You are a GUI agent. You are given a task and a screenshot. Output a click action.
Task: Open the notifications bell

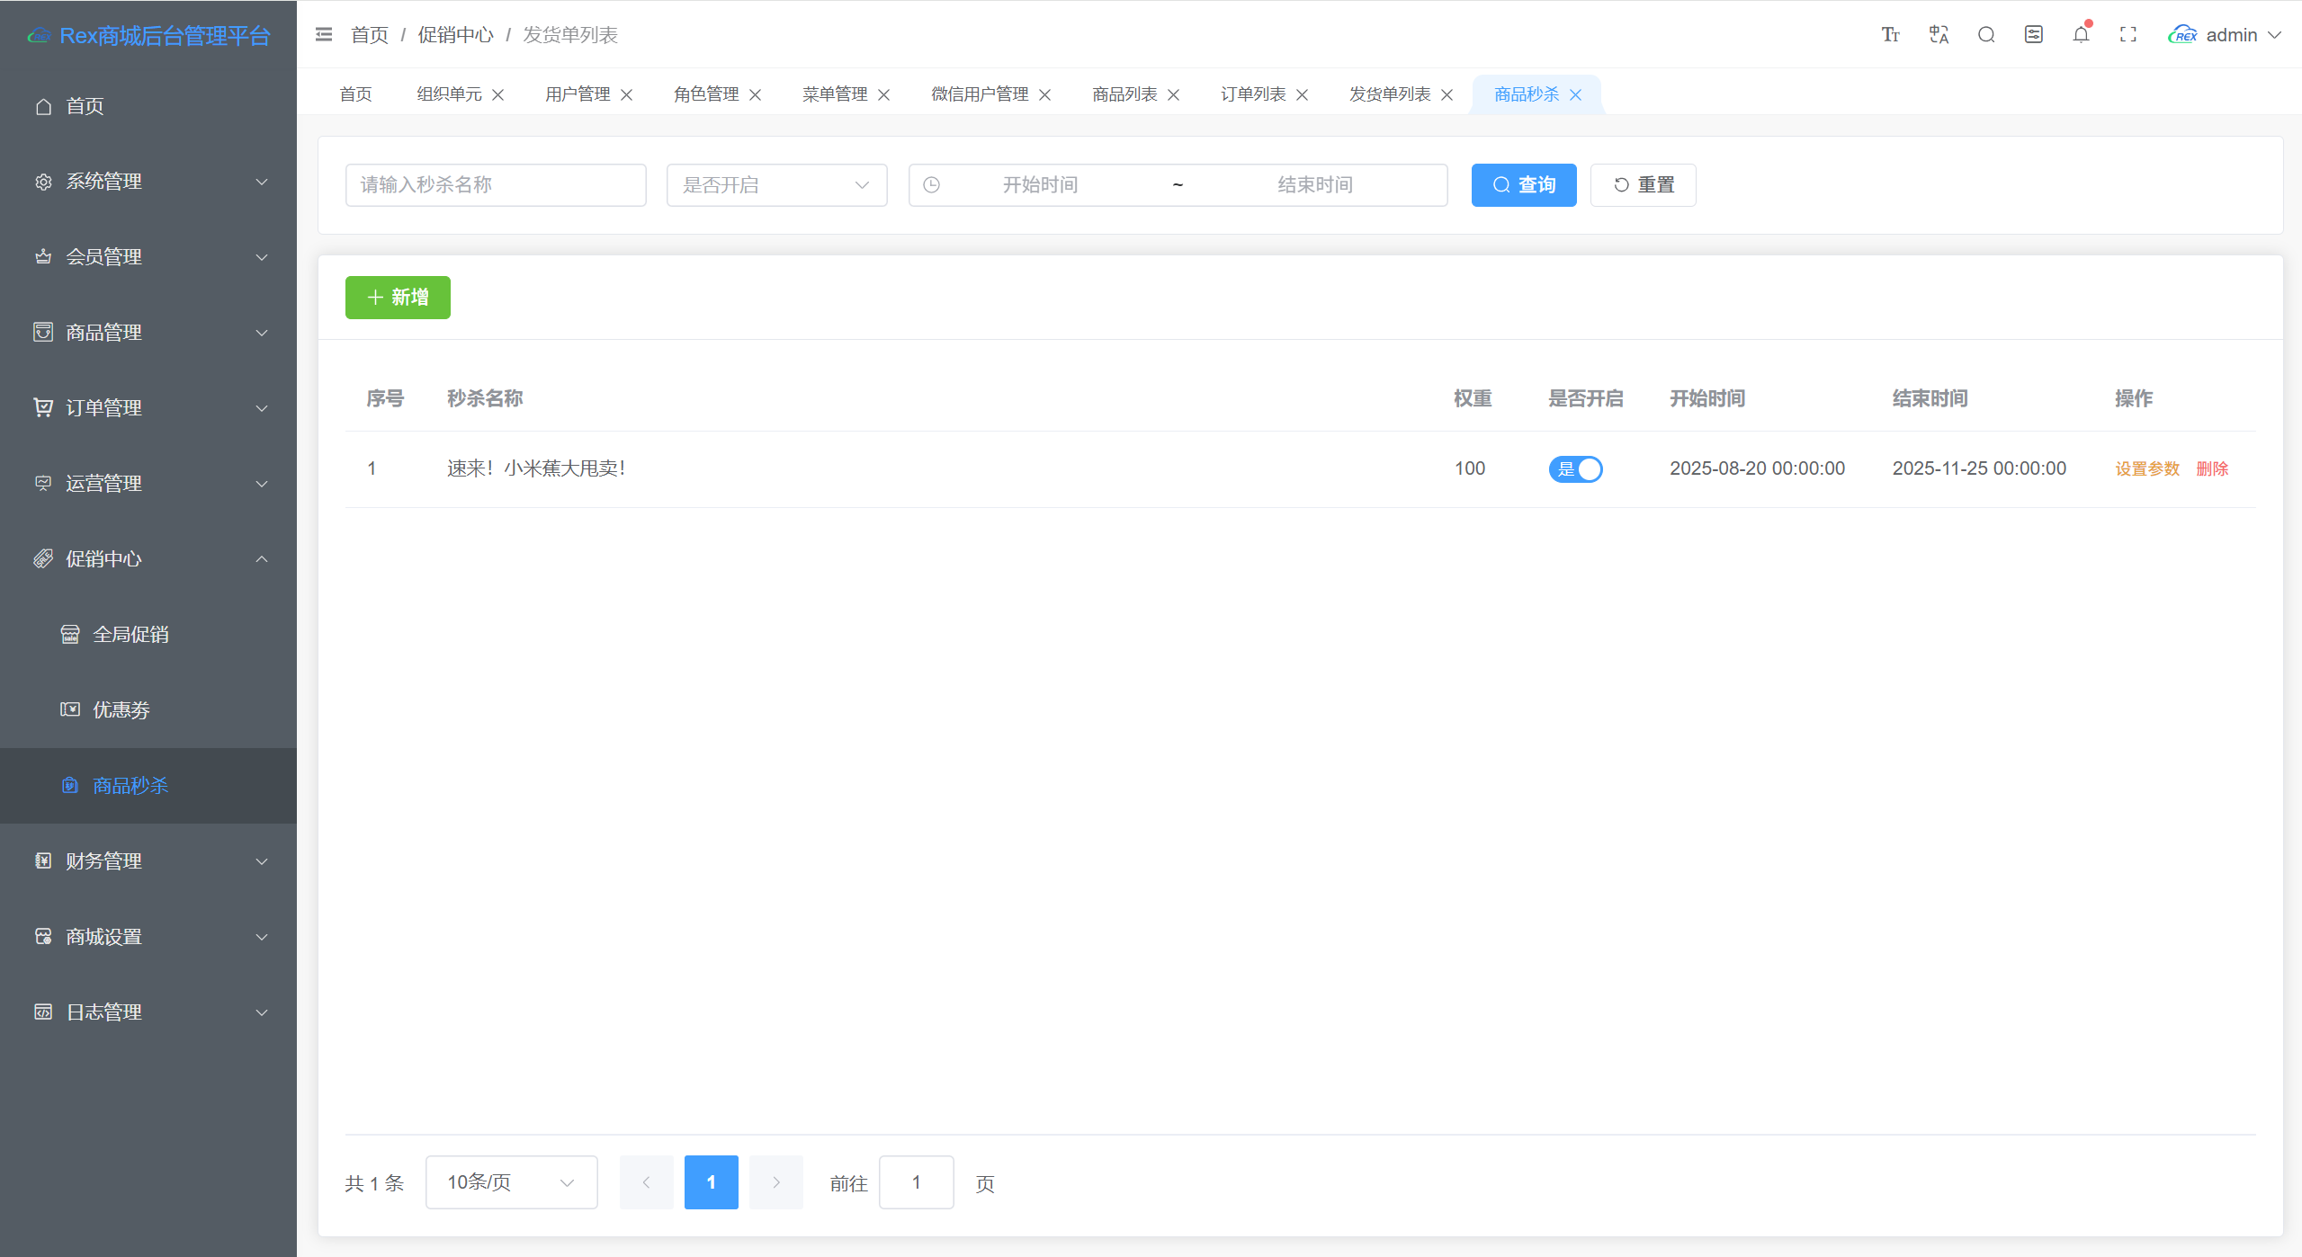(x=2081, y=34)
